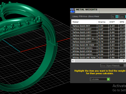Click the 2.27 DWT value
Image resolution: width=126 pixels, height=94 pixels.
[x=112, y=51]
